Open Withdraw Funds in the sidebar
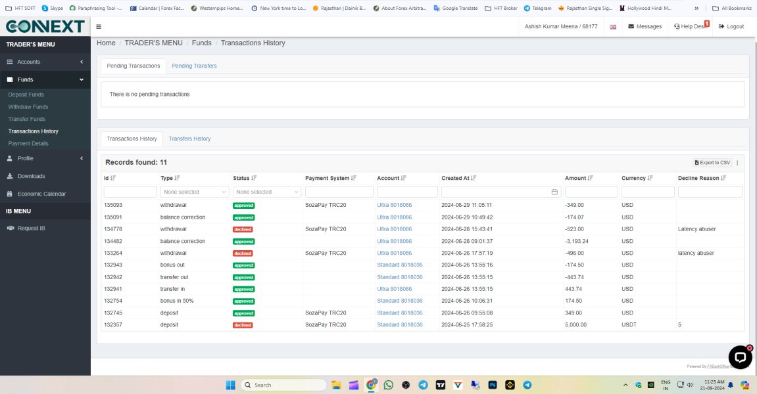This screenshot has width=757, height=394. click(x=28, y=107)
